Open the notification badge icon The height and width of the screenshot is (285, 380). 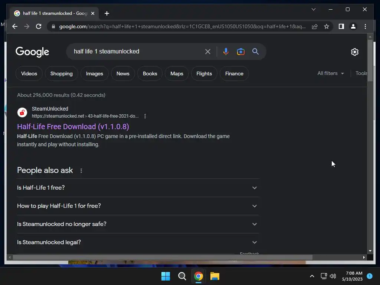(x=369, y=276)
